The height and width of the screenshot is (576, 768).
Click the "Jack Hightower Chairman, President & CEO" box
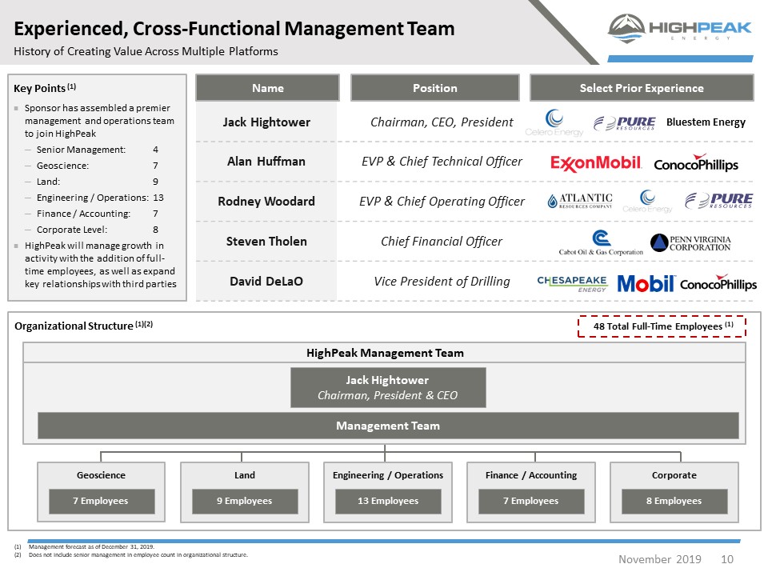[388, 387]
